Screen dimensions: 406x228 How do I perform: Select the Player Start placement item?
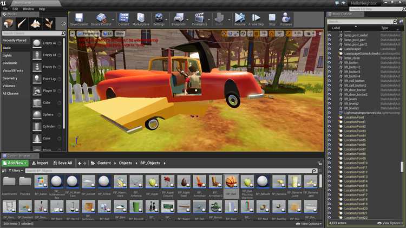(x=47, y=90)
